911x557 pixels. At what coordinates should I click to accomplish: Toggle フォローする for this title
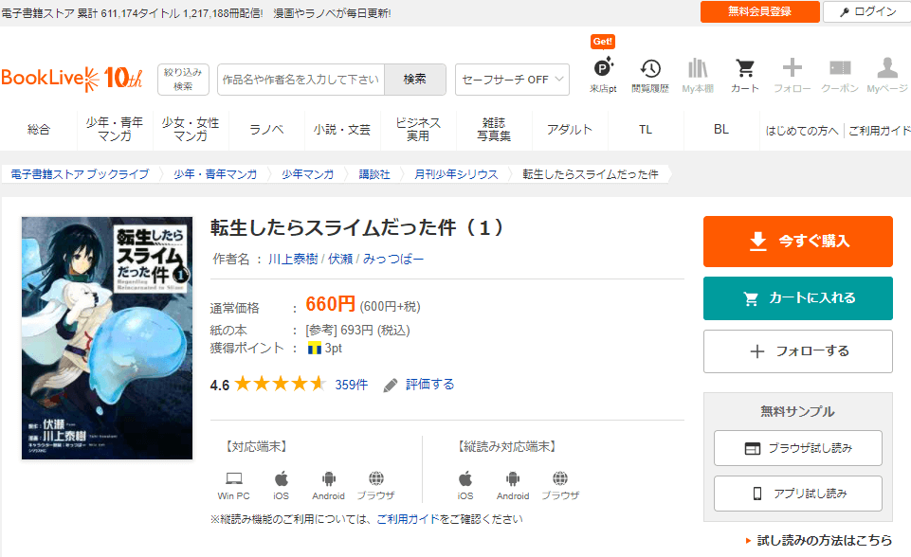pos(797,351)
